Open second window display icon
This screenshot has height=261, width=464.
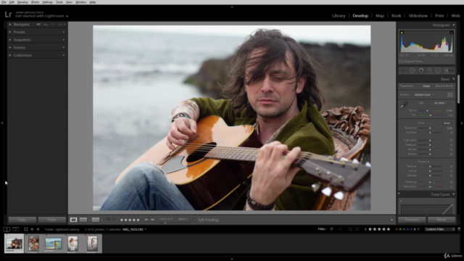(x=16, y=229)
